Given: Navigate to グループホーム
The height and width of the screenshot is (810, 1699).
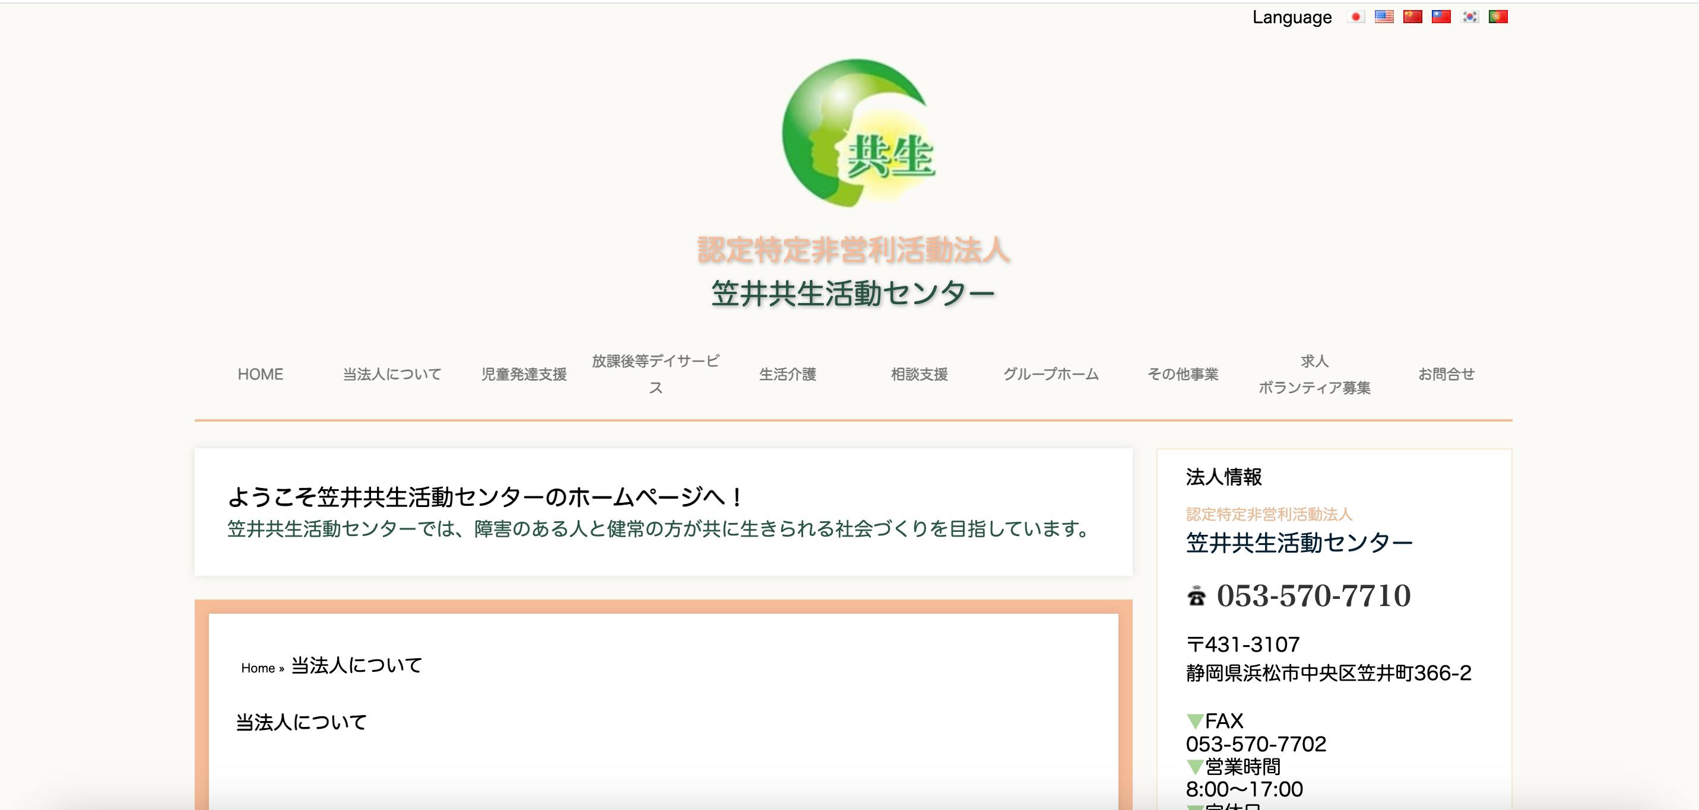Looking at the screenshot, I should tap(1051, 374).
